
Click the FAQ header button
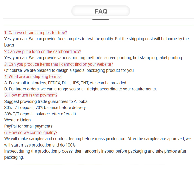click(x=101, y=11)
